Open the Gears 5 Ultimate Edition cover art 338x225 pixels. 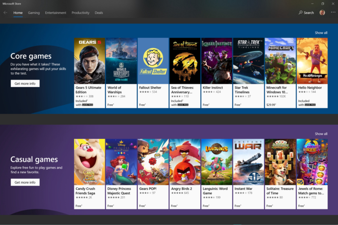click(x=89, y=61)
